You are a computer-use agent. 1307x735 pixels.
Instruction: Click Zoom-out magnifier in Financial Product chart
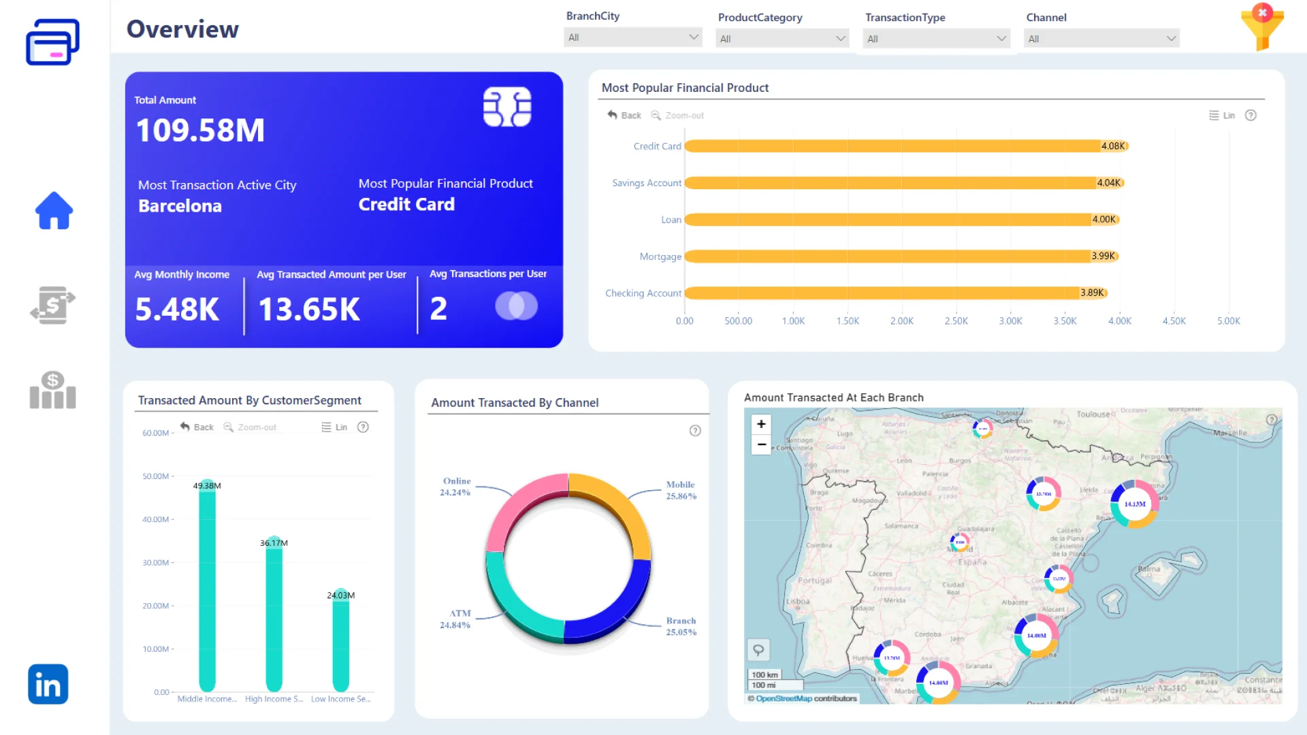point(677,115)
